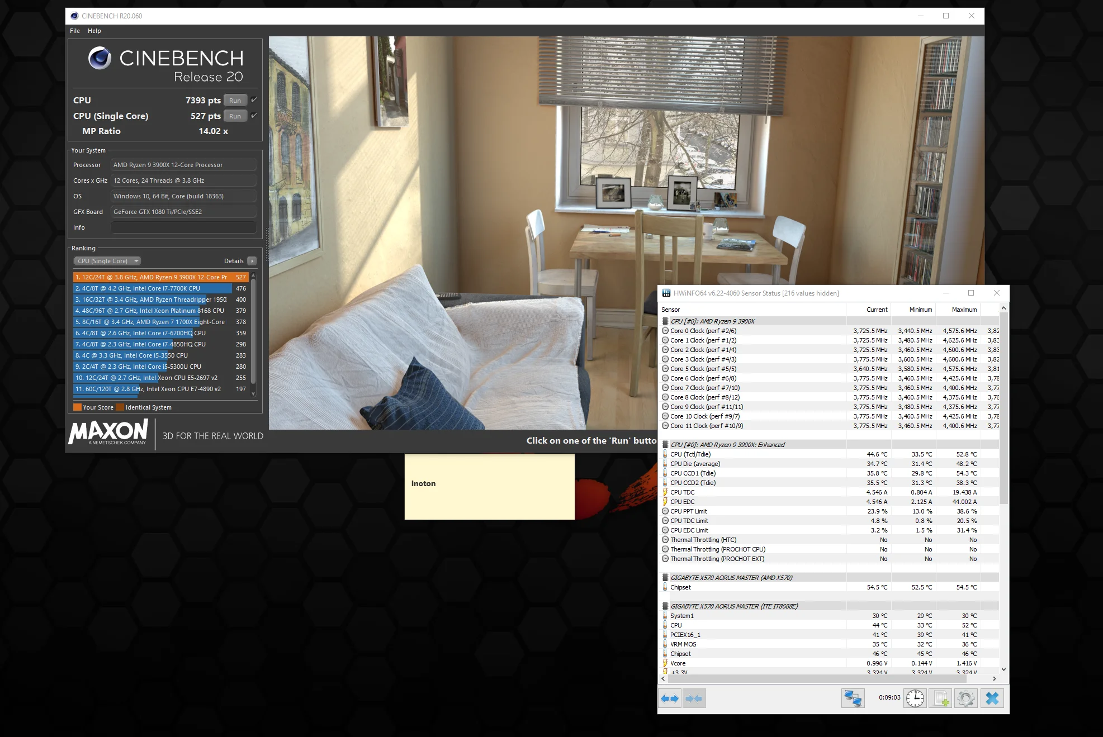Click ranking list scroll-down arrow

pos(253,394)
